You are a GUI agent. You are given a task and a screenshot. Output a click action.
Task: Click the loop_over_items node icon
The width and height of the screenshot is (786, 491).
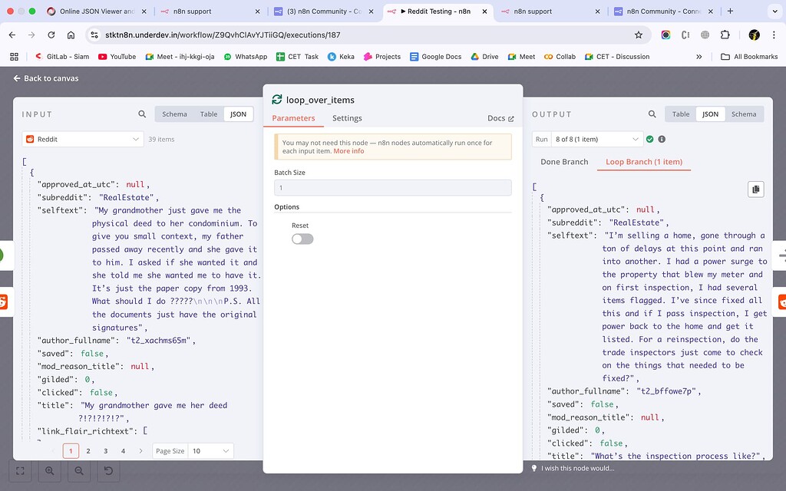(x=276, y=99)
